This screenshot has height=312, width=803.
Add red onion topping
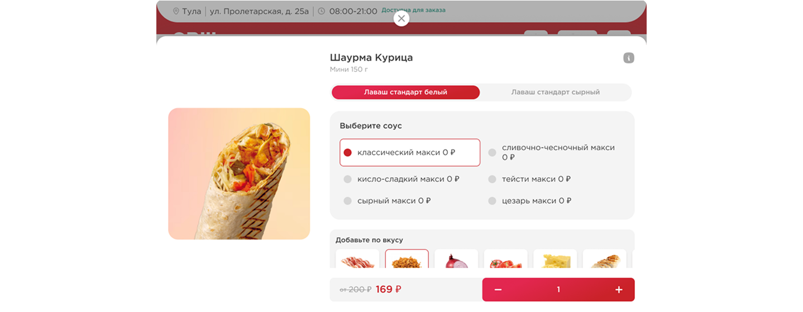(456, 259)
